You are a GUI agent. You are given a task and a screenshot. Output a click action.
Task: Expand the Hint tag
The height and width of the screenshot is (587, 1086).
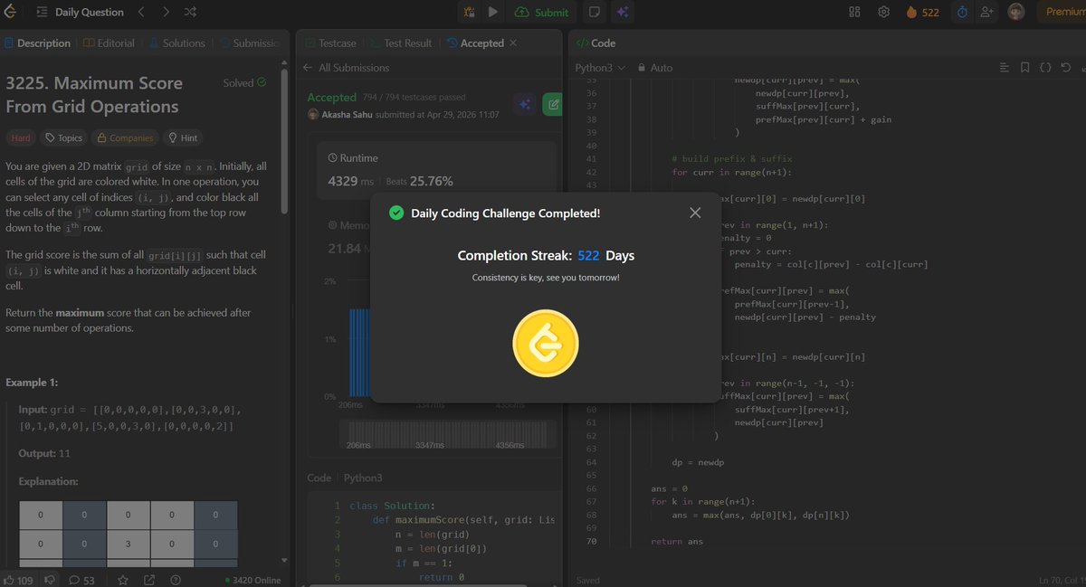click(x=182, y=137)
